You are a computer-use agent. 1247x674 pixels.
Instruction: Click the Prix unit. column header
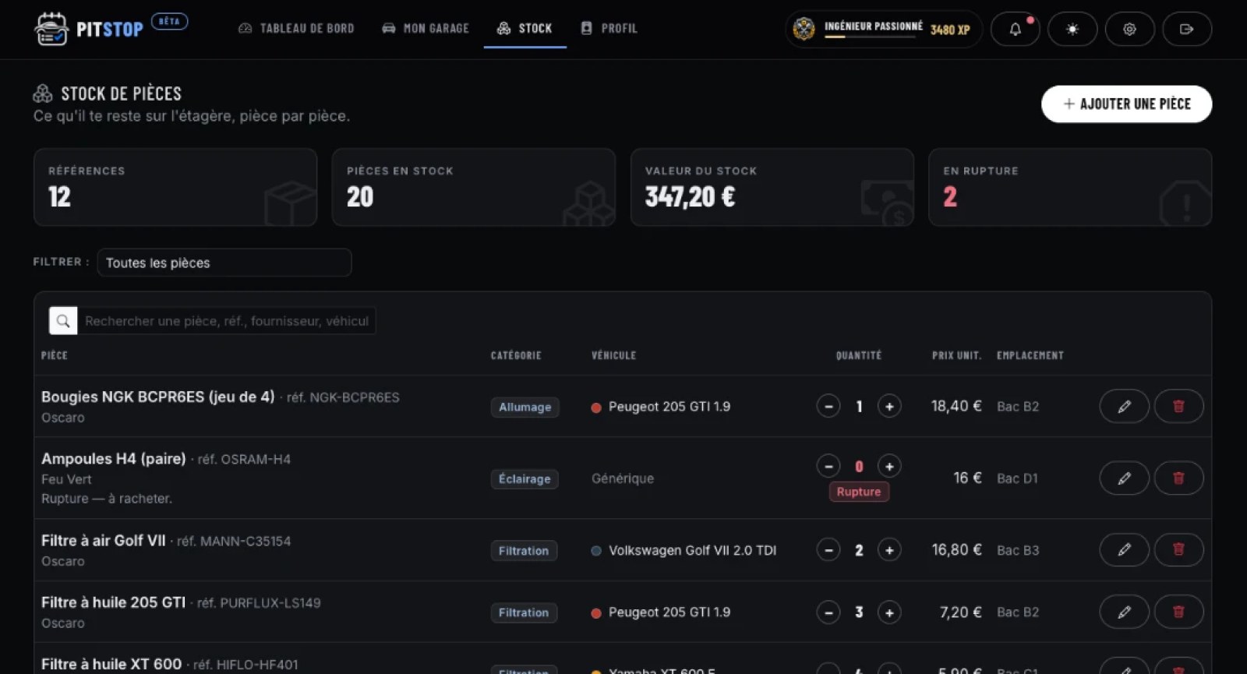tap(956, 355)
